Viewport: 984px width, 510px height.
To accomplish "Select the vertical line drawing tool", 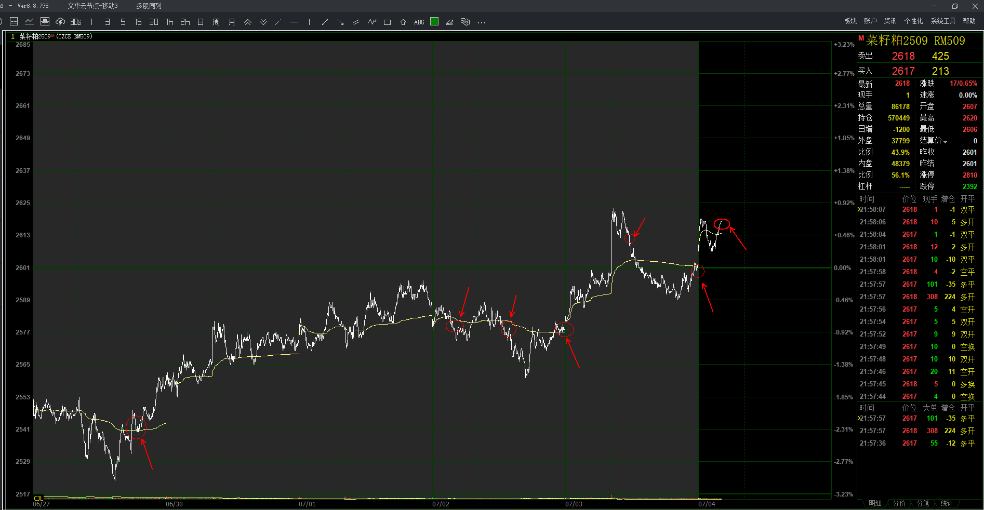I will [x=309, y=22].
